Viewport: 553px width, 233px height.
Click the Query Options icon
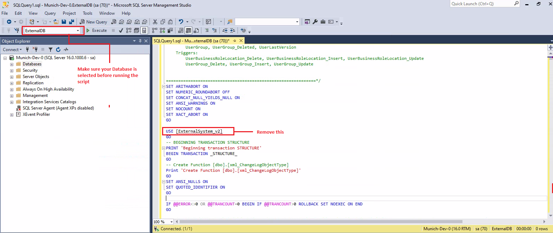136,30
